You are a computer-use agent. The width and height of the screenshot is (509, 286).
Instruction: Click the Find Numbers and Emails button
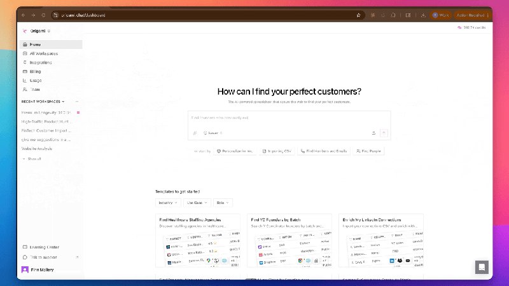pos(324,151)
